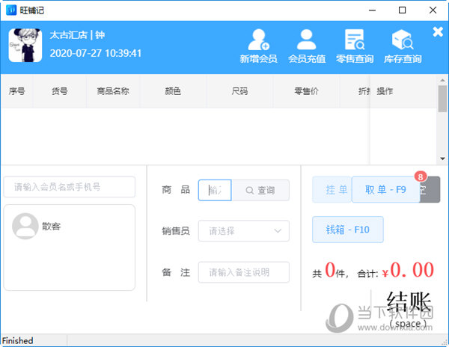Screen dimensions: 449x347
Task: Select the 序号 column header
Action: point(17,91)
